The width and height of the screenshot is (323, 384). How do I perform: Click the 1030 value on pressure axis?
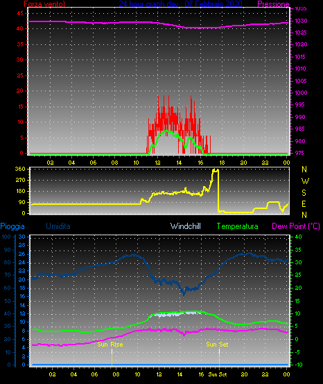pos(301,21)
